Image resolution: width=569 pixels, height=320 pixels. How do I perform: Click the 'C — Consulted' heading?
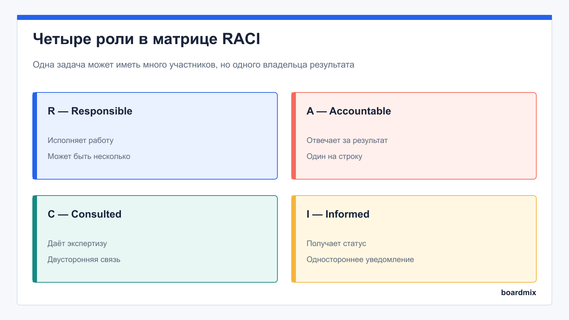coord(85,214)
